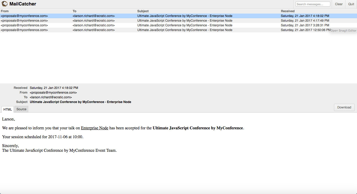Open the Enterprise Node link in the email

click(x=95, y=128)
